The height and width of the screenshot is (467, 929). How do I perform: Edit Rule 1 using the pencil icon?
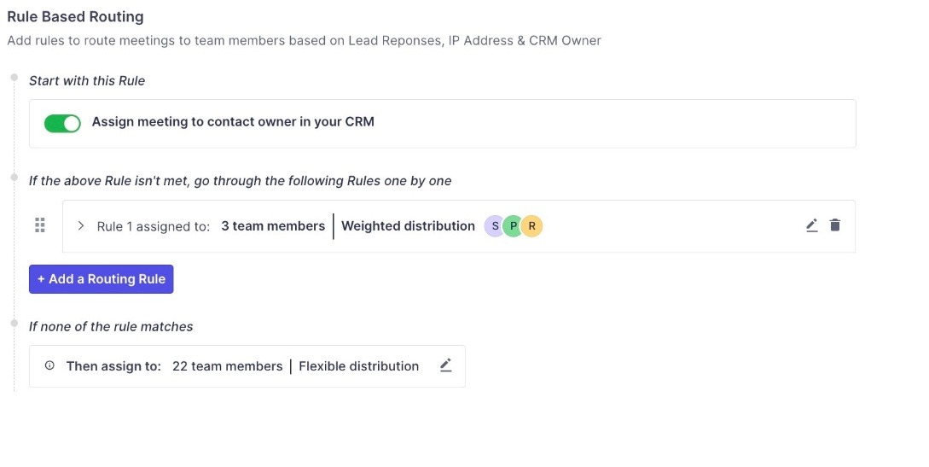pyautogui.click(x=811, y=225)
